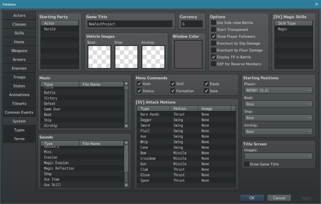Screen dimensions: 321x204
Task: Enable Knockout by Floor Damage
Action: click(x=214, y=50)
